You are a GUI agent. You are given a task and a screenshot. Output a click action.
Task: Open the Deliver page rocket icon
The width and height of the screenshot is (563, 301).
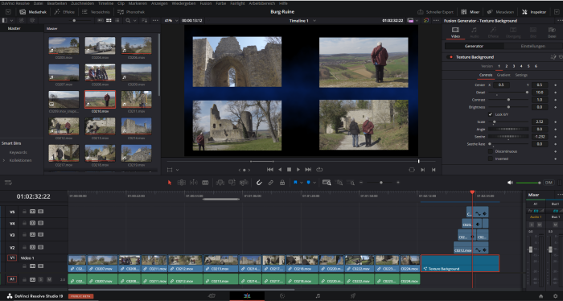point(353,296)
